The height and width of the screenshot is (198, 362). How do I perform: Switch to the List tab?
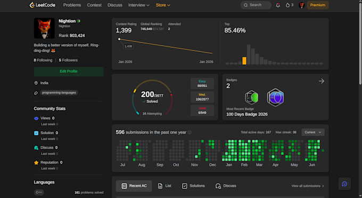164,186
